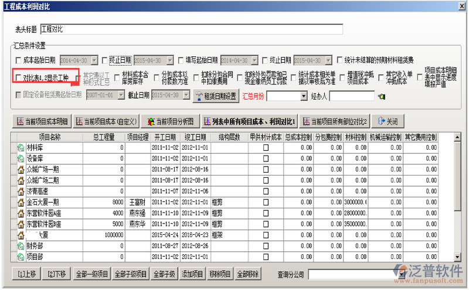The height and width of the screenshot is (290, 469).
Task: Open 当前项目分析图 chart view
Action: 170,122
